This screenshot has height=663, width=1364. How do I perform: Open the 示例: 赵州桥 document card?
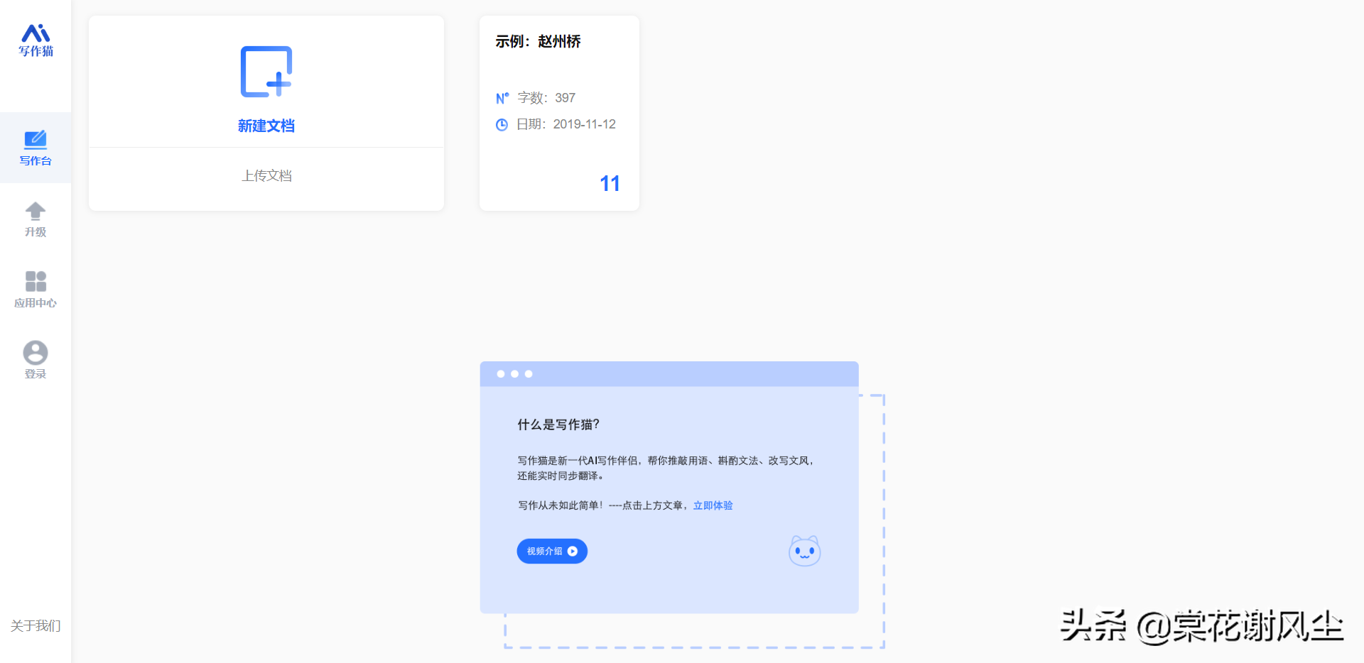pyautogui.click(x=559, y=113)
